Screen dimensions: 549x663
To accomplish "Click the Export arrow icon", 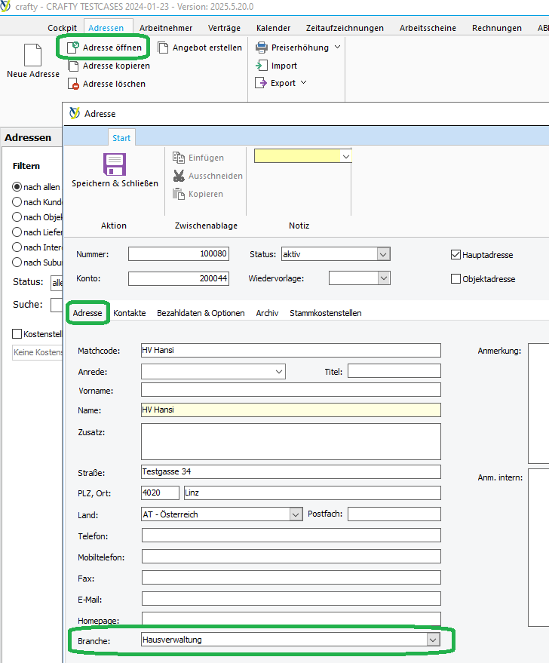I will [x=261, y=83].
